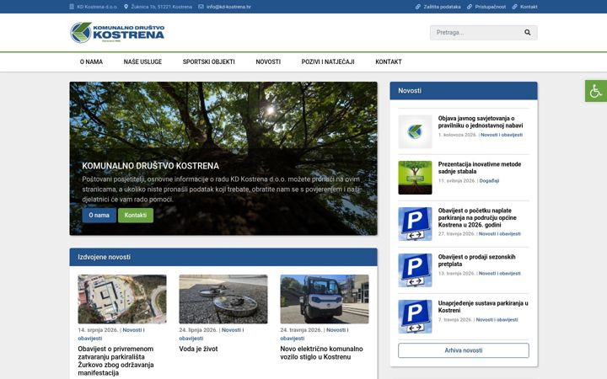Open article Prezentacija inovativne metode sadnje stabala
607x379 pixels.
pos(480,168)
